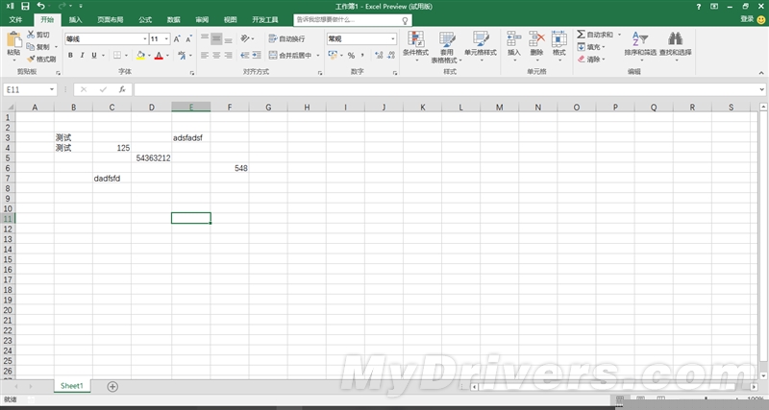Toggle Bold formatting
769x410 pixels.
tap(70, 56)
